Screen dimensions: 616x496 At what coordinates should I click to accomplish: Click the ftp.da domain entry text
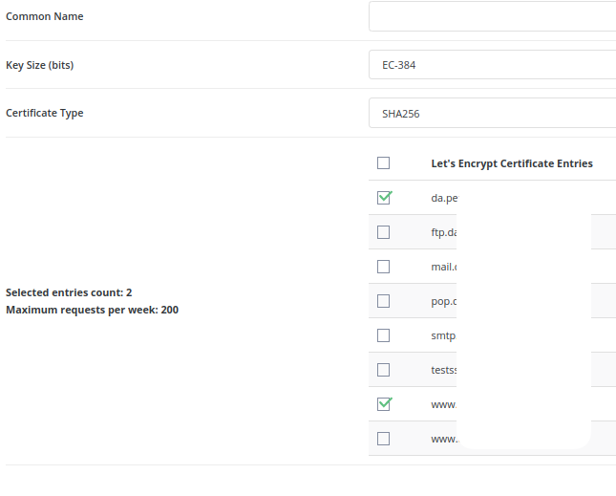(444, 232)
